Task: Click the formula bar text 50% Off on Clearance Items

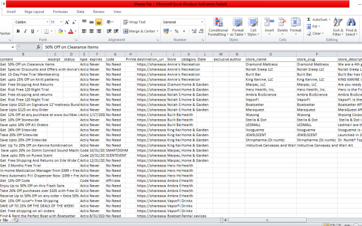Action: point(71,47)
